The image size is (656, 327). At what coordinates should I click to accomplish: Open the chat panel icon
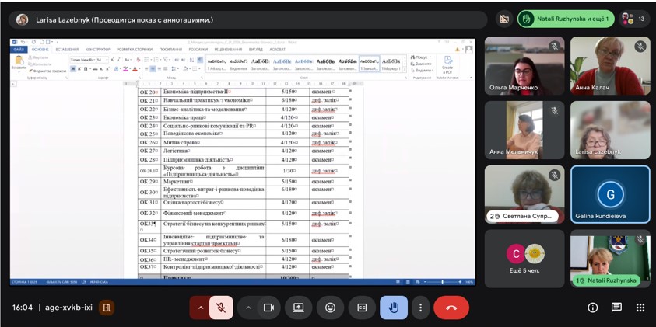[x=616, y=308]
